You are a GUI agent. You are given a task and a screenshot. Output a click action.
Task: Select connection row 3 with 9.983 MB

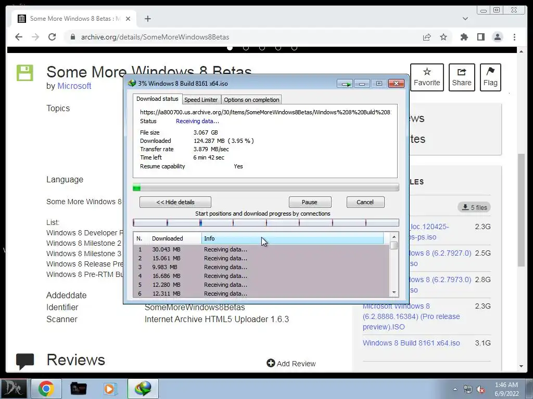(x=261, y=267)
